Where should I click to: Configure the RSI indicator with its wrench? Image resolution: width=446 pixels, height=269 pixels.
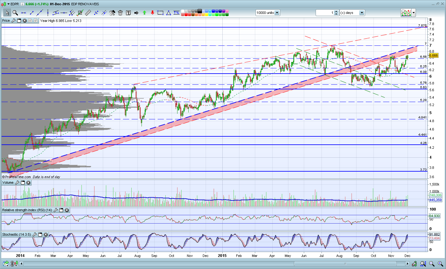tap(56, 210)
